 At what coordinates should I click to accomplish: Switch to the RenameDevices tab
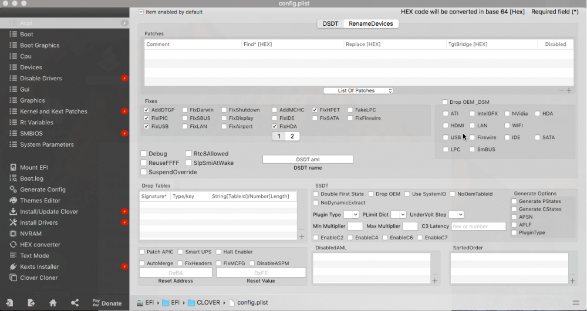click(x=370, y=23)
